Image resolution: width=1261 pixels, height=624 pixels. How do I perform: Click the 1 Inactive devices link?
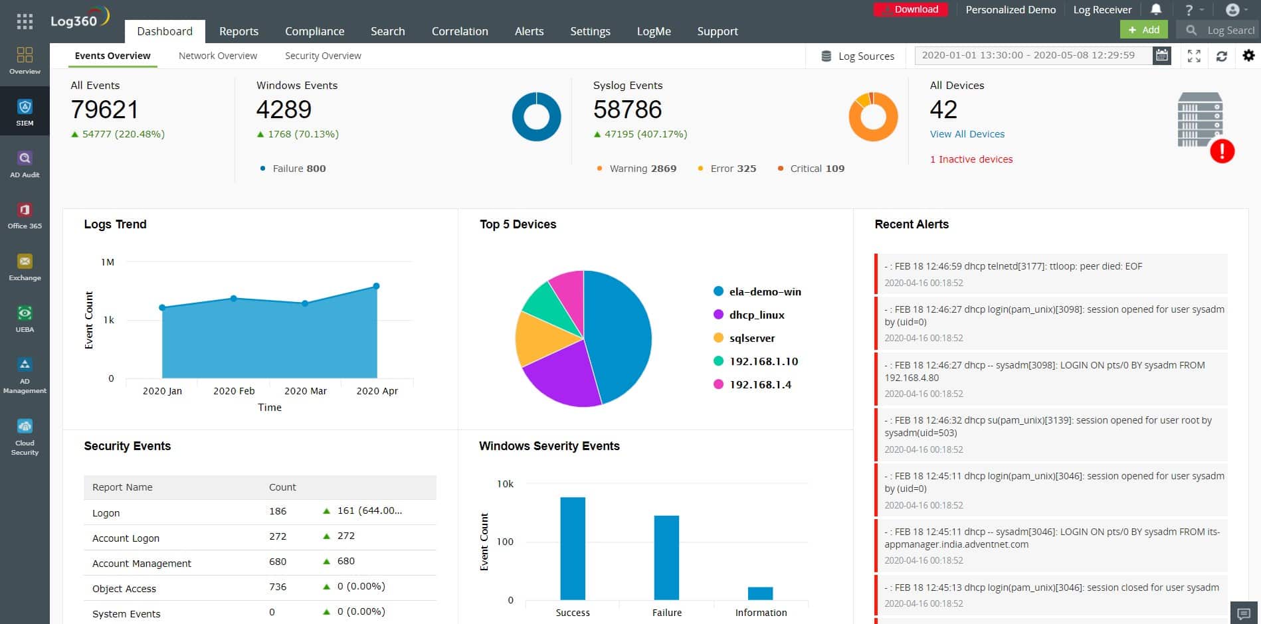click(971, 159)
